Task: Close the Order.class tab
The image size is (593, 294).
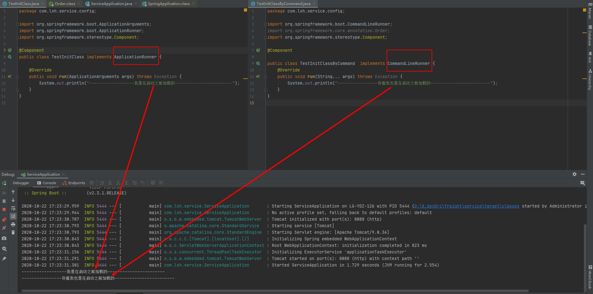Action: tap(79, 4)
